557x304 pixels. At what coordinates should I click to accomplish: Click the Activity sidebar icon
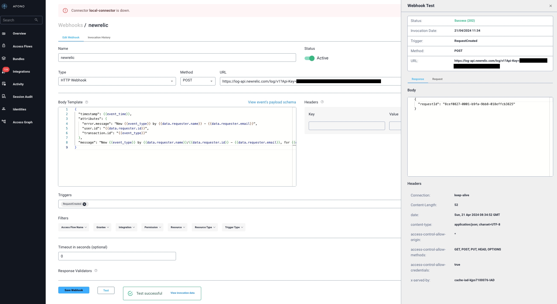pyautogui.click(x=4, y=84)
